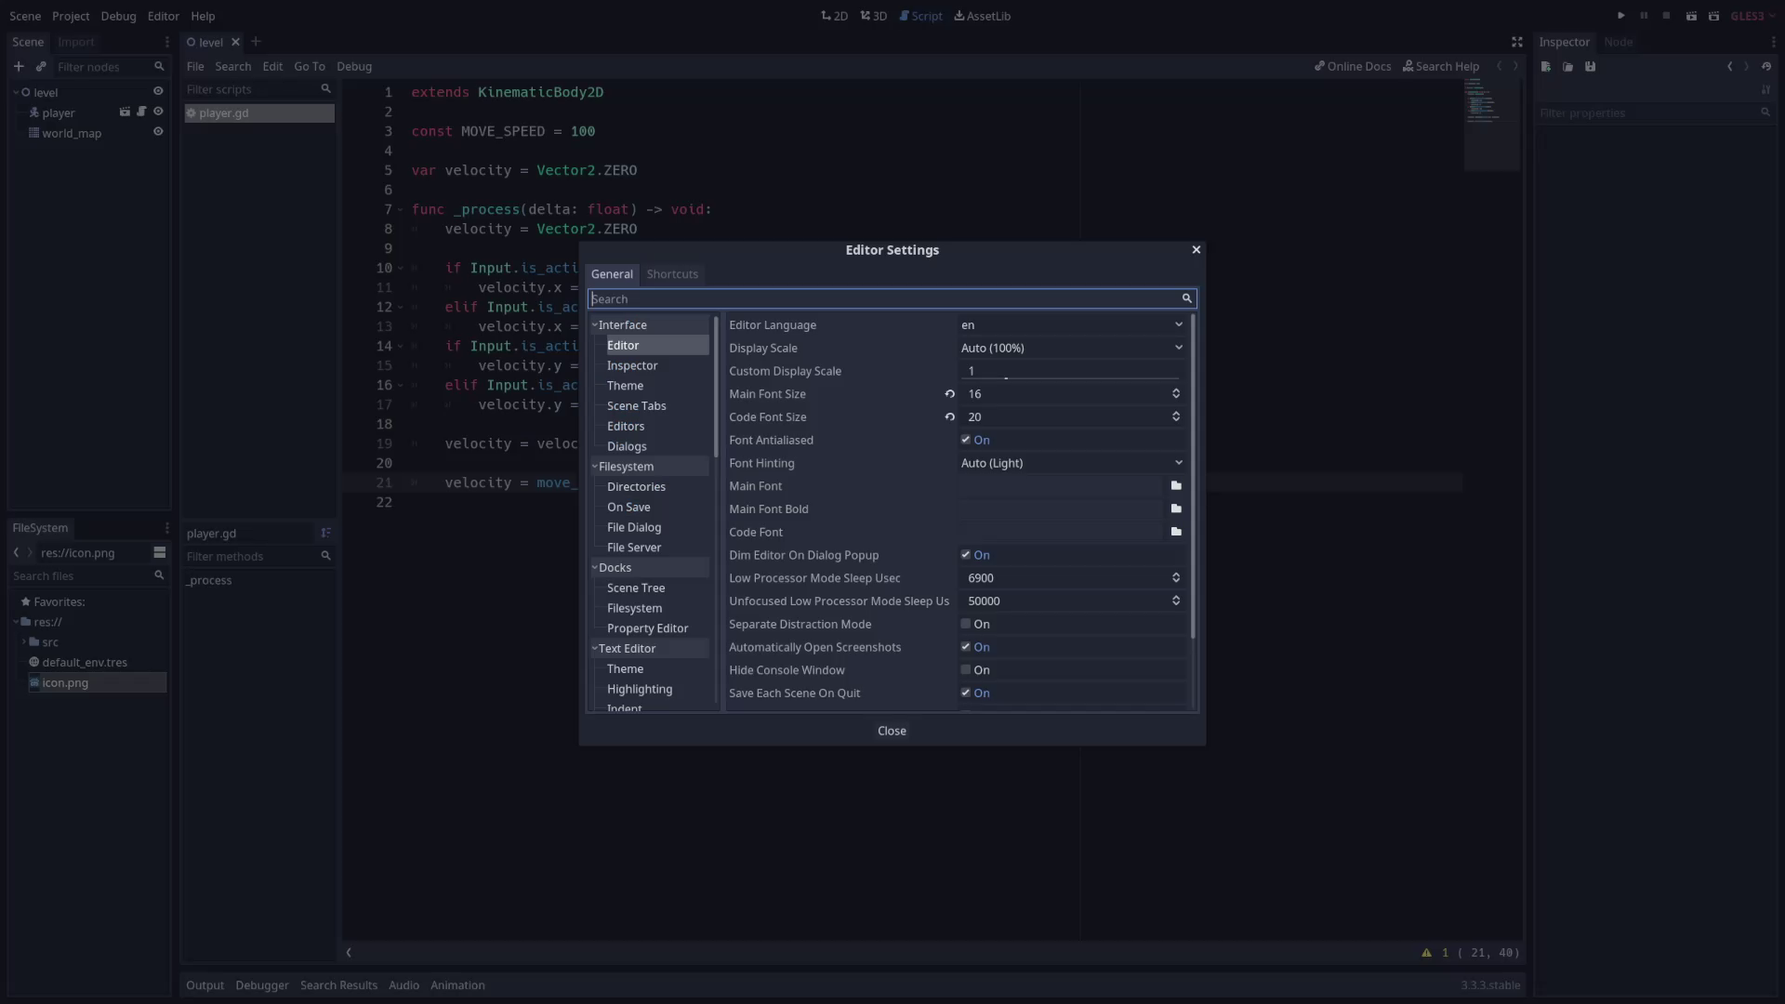The height and width of the screenshot is (1004, 1785).
Task: Browse file for Main Font
Action: pos(1176,485)
